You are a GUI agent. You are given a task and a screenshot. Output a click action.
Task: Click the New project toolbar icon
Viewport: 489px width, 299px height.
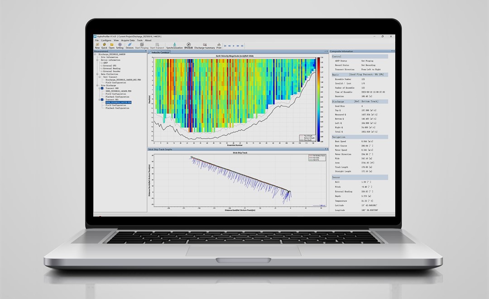pos(97,45)
